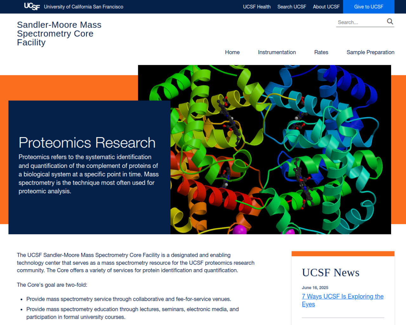Open the 7 Ways UCSF Is Exploring the Eyes article

click(x=343, y=300)
